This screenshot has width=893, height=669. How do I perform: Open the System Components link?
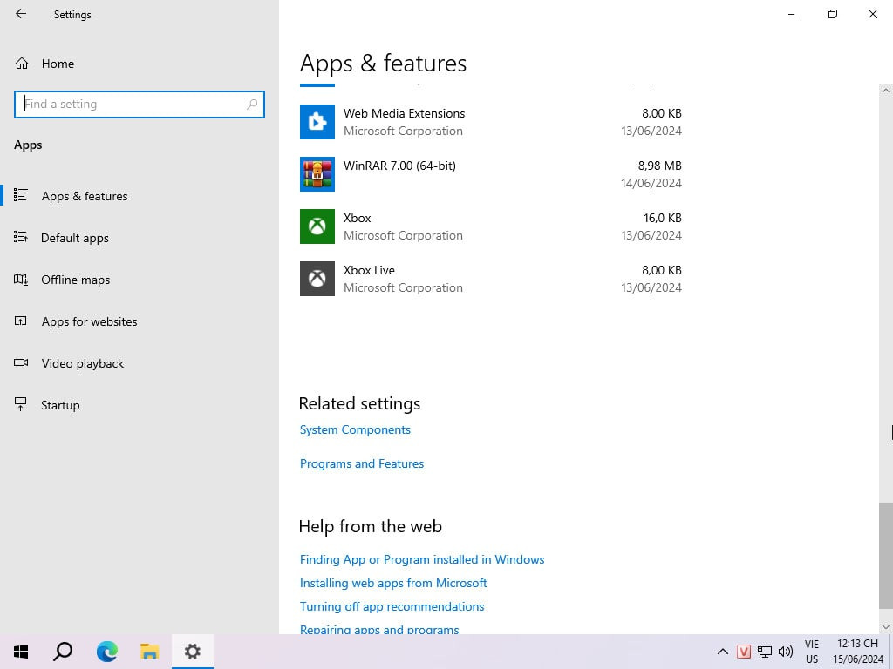[355, 429]
